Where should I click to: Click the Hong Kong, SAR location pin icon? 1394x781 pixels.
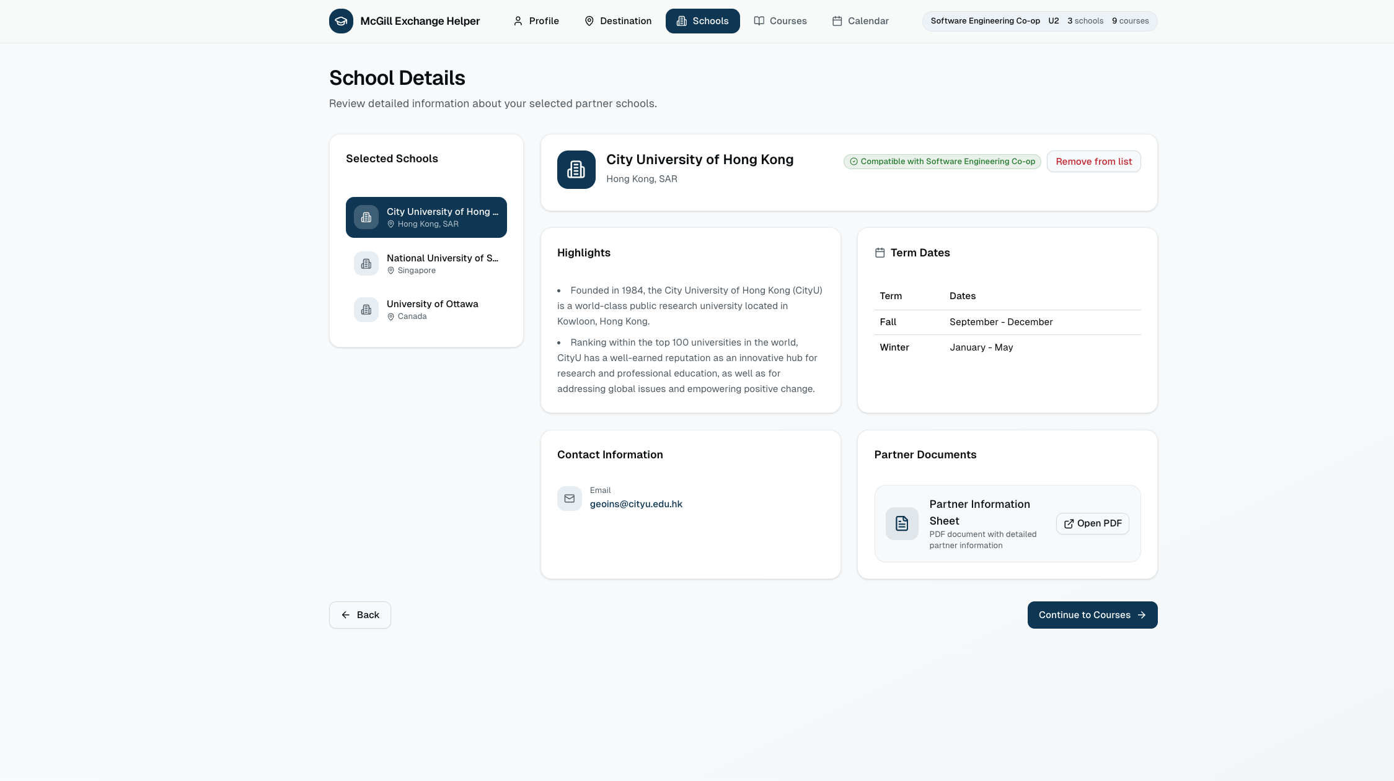tap(391, 224)
